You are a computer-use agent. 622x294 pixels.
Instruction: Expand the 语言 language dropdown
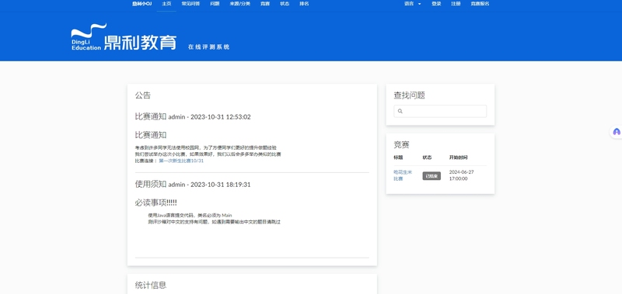(x=413, y=4)
